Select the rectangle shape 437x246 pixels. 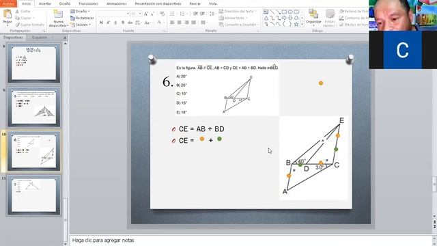click(x=284, y=12)
